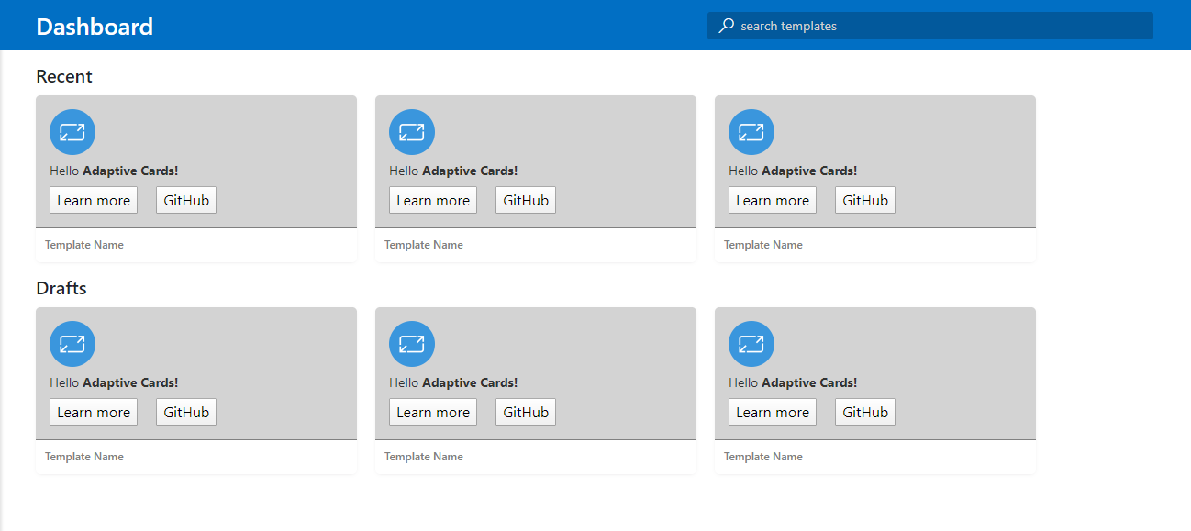Click the blue icon on first Drafts card

point(72,344)
